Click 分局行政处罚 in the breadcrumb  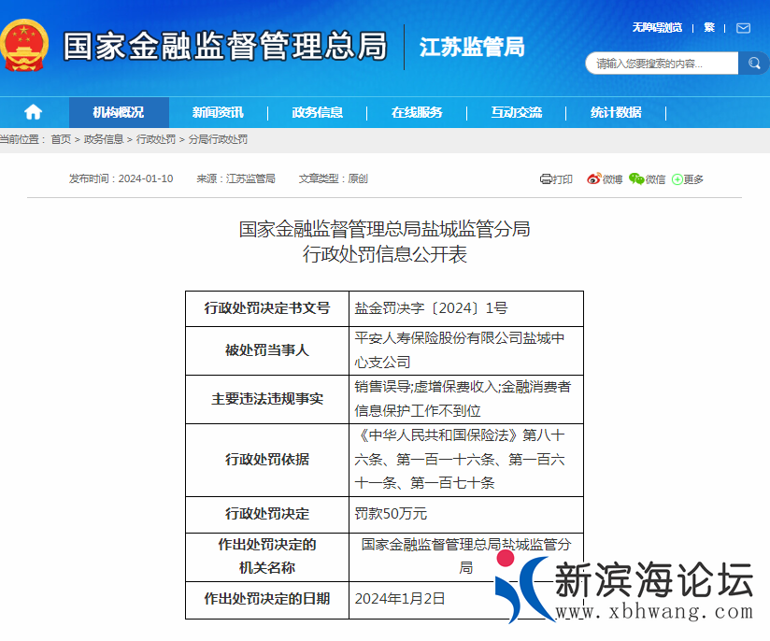click(218, 139)
